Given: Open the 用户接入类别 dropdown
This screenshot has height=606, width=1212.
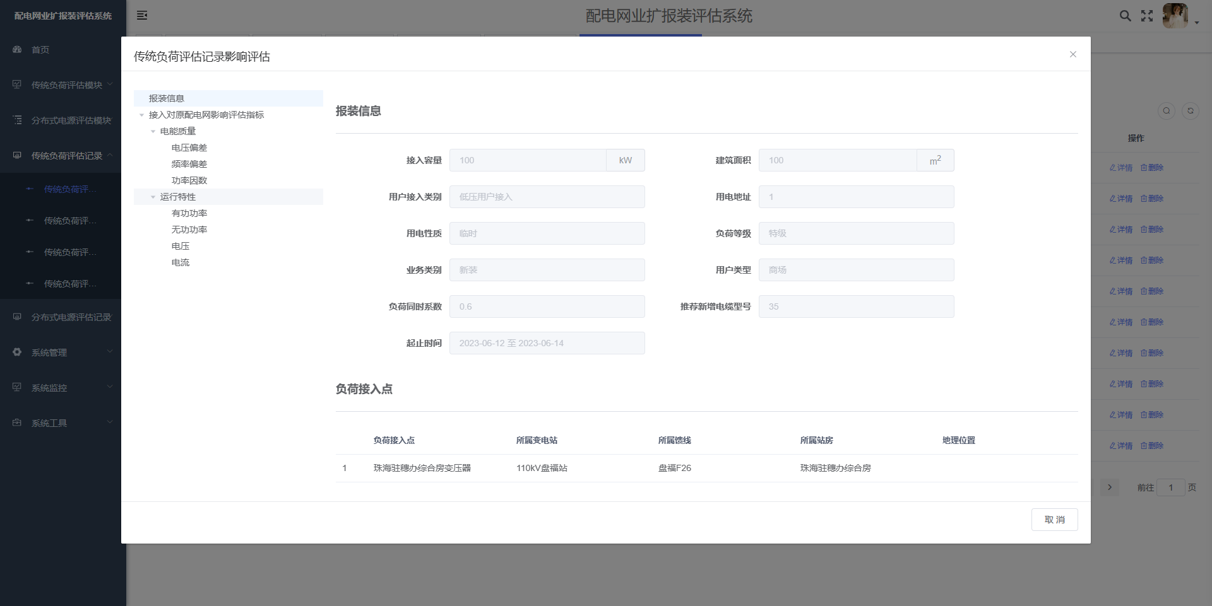Looking at the screenshot, I should [547, 197].
